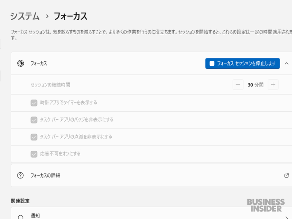292x219 pixels.
Task: Increase session duration with plus button
Action: pyautogui.click(x=273, y=85)
